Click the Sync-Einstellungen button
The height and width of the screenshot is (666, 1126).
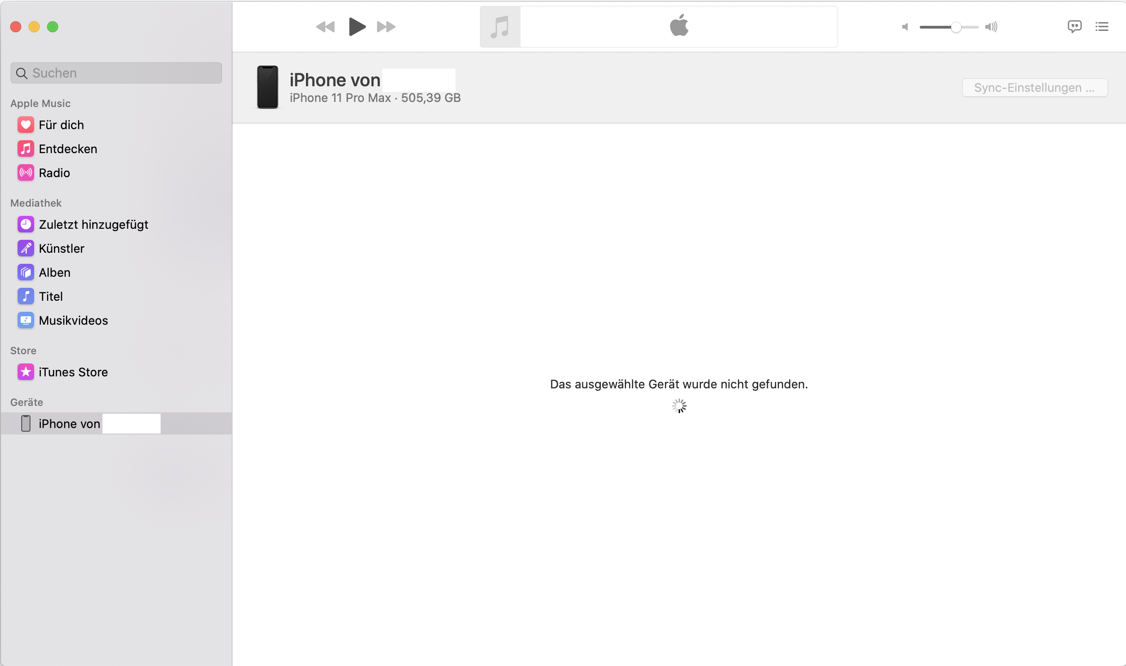pyautogui.click(x=1034, y=88)
